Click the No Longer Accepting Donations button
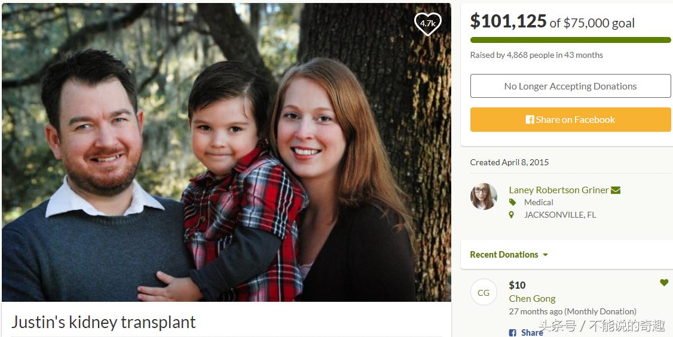This screenshot has height=337, width=673. (570, 86)
